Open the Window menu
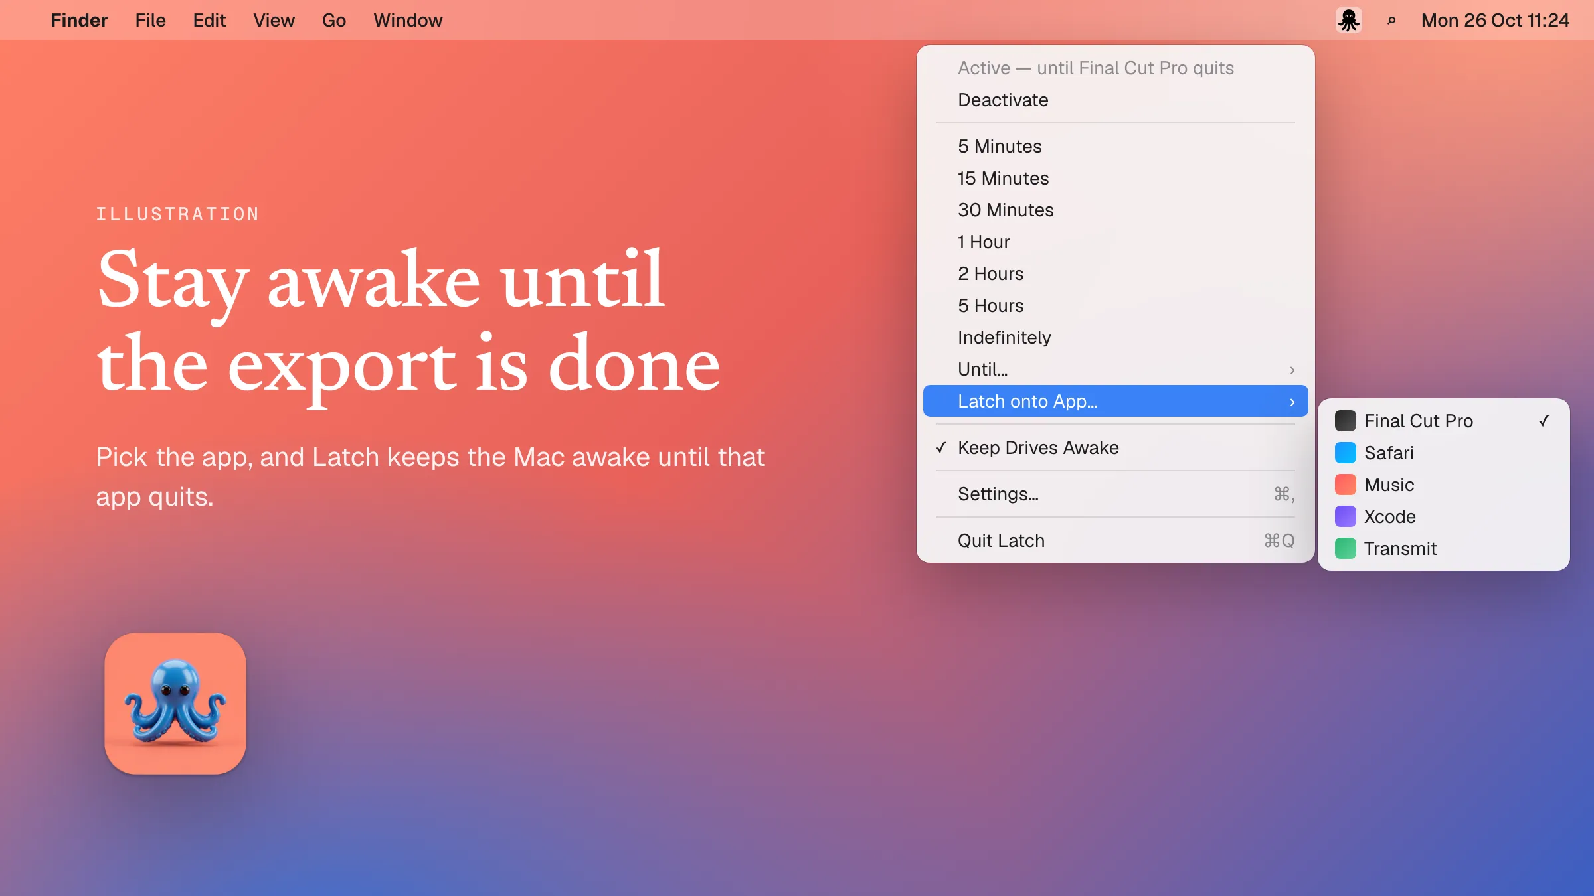Screen dimensions: 1594x896 click(x=408, y=20)
